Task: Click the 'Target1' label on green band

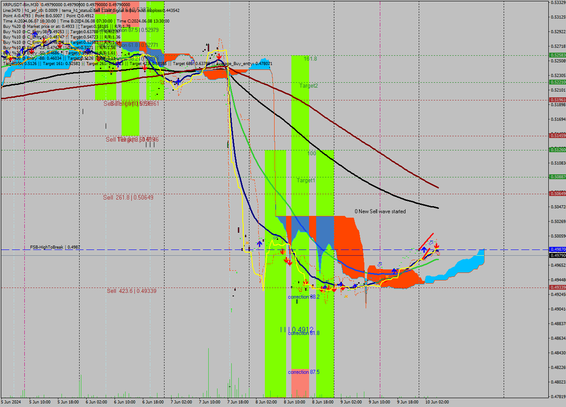Action: pyautogui.click(x=306, y=180)
